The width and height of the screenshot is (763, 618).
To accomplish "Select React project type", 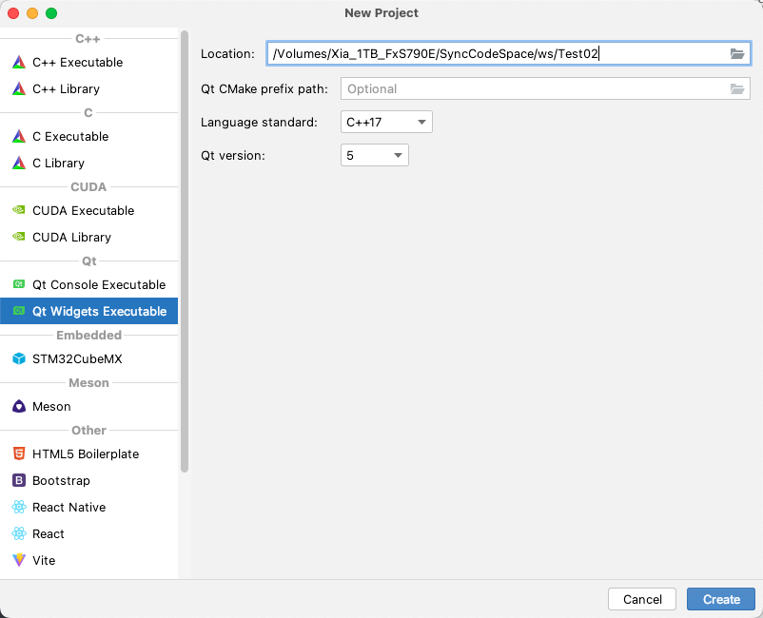I will point(89,534).
